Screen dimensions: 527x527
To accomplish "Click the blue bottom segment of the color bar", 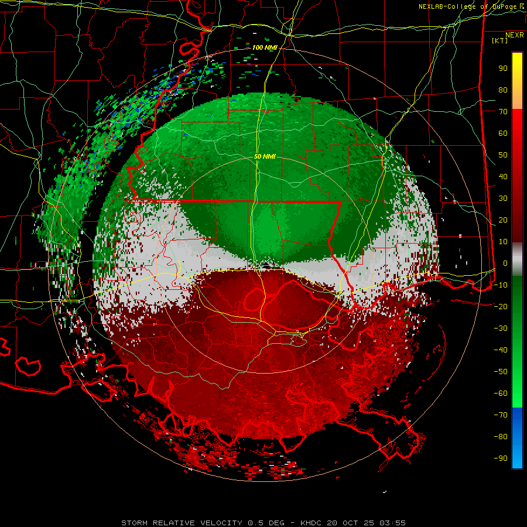I will tap(517, 438).
